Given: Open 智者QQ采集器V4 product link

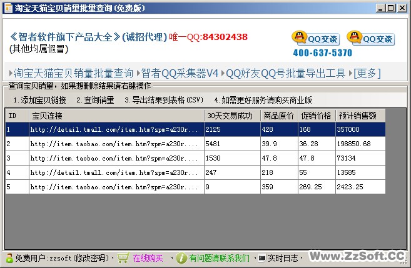Looking at the screenshot, I should click(x=180, y=73).
